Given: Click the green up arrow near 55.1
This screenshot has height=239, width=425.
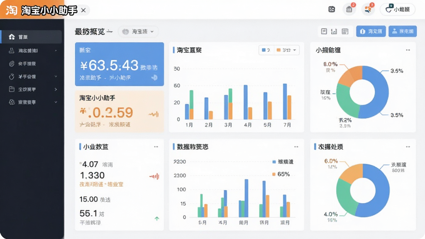Looking at the screenshot, I should 156,218.
